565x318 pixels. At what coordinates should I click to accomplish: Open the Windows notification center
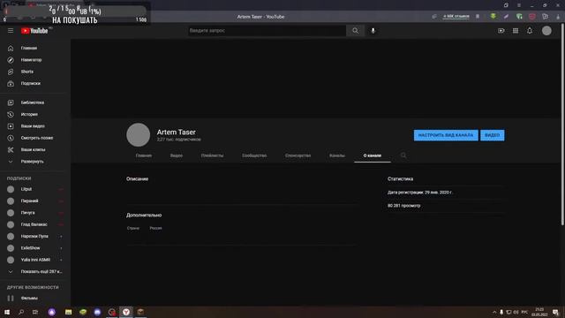(x=555, y=312)
